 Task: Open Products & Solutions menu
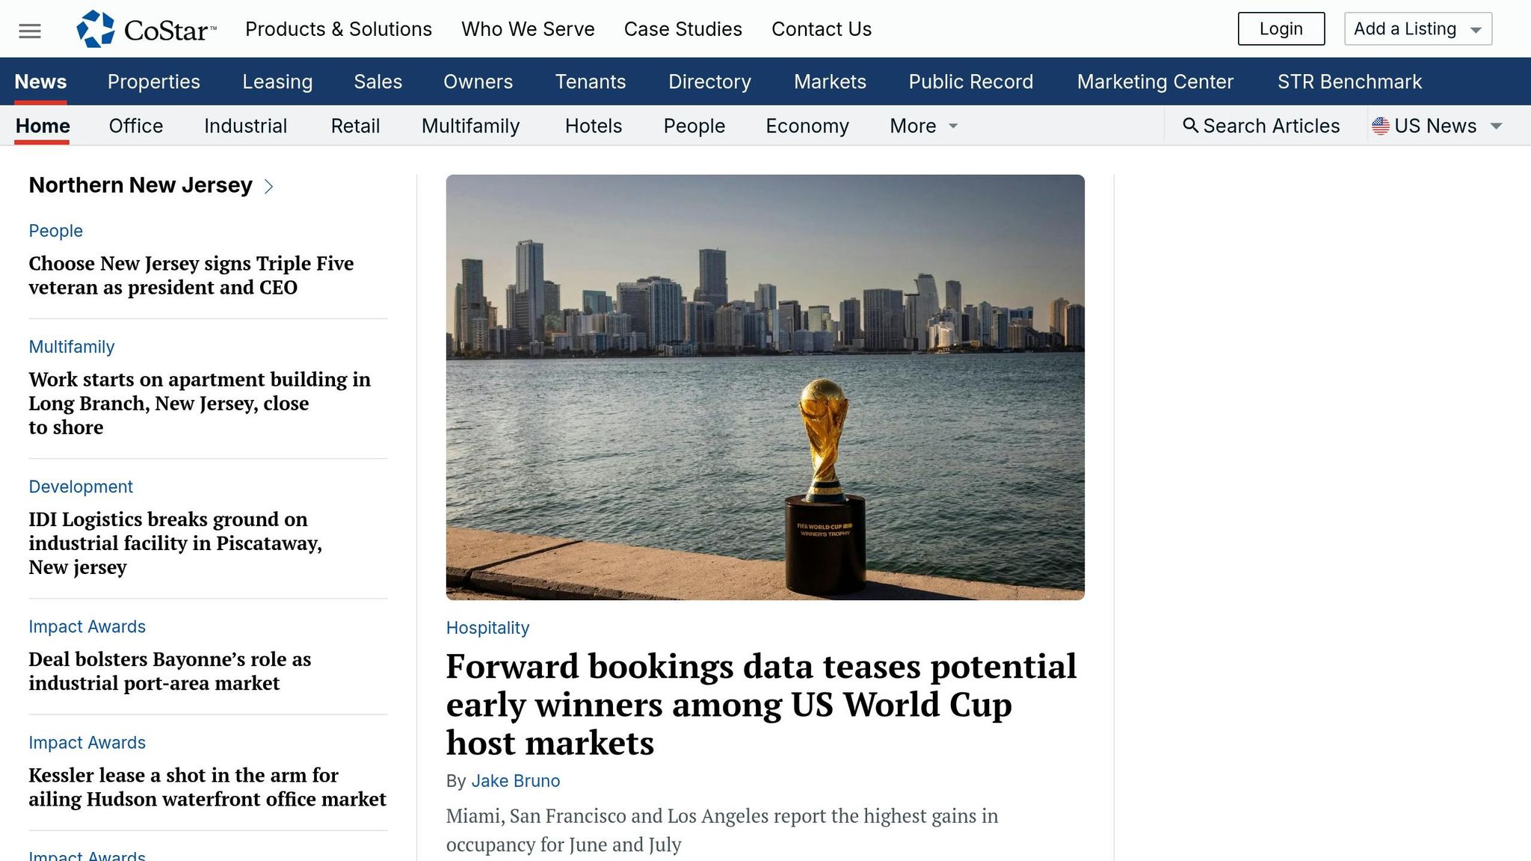338,29
